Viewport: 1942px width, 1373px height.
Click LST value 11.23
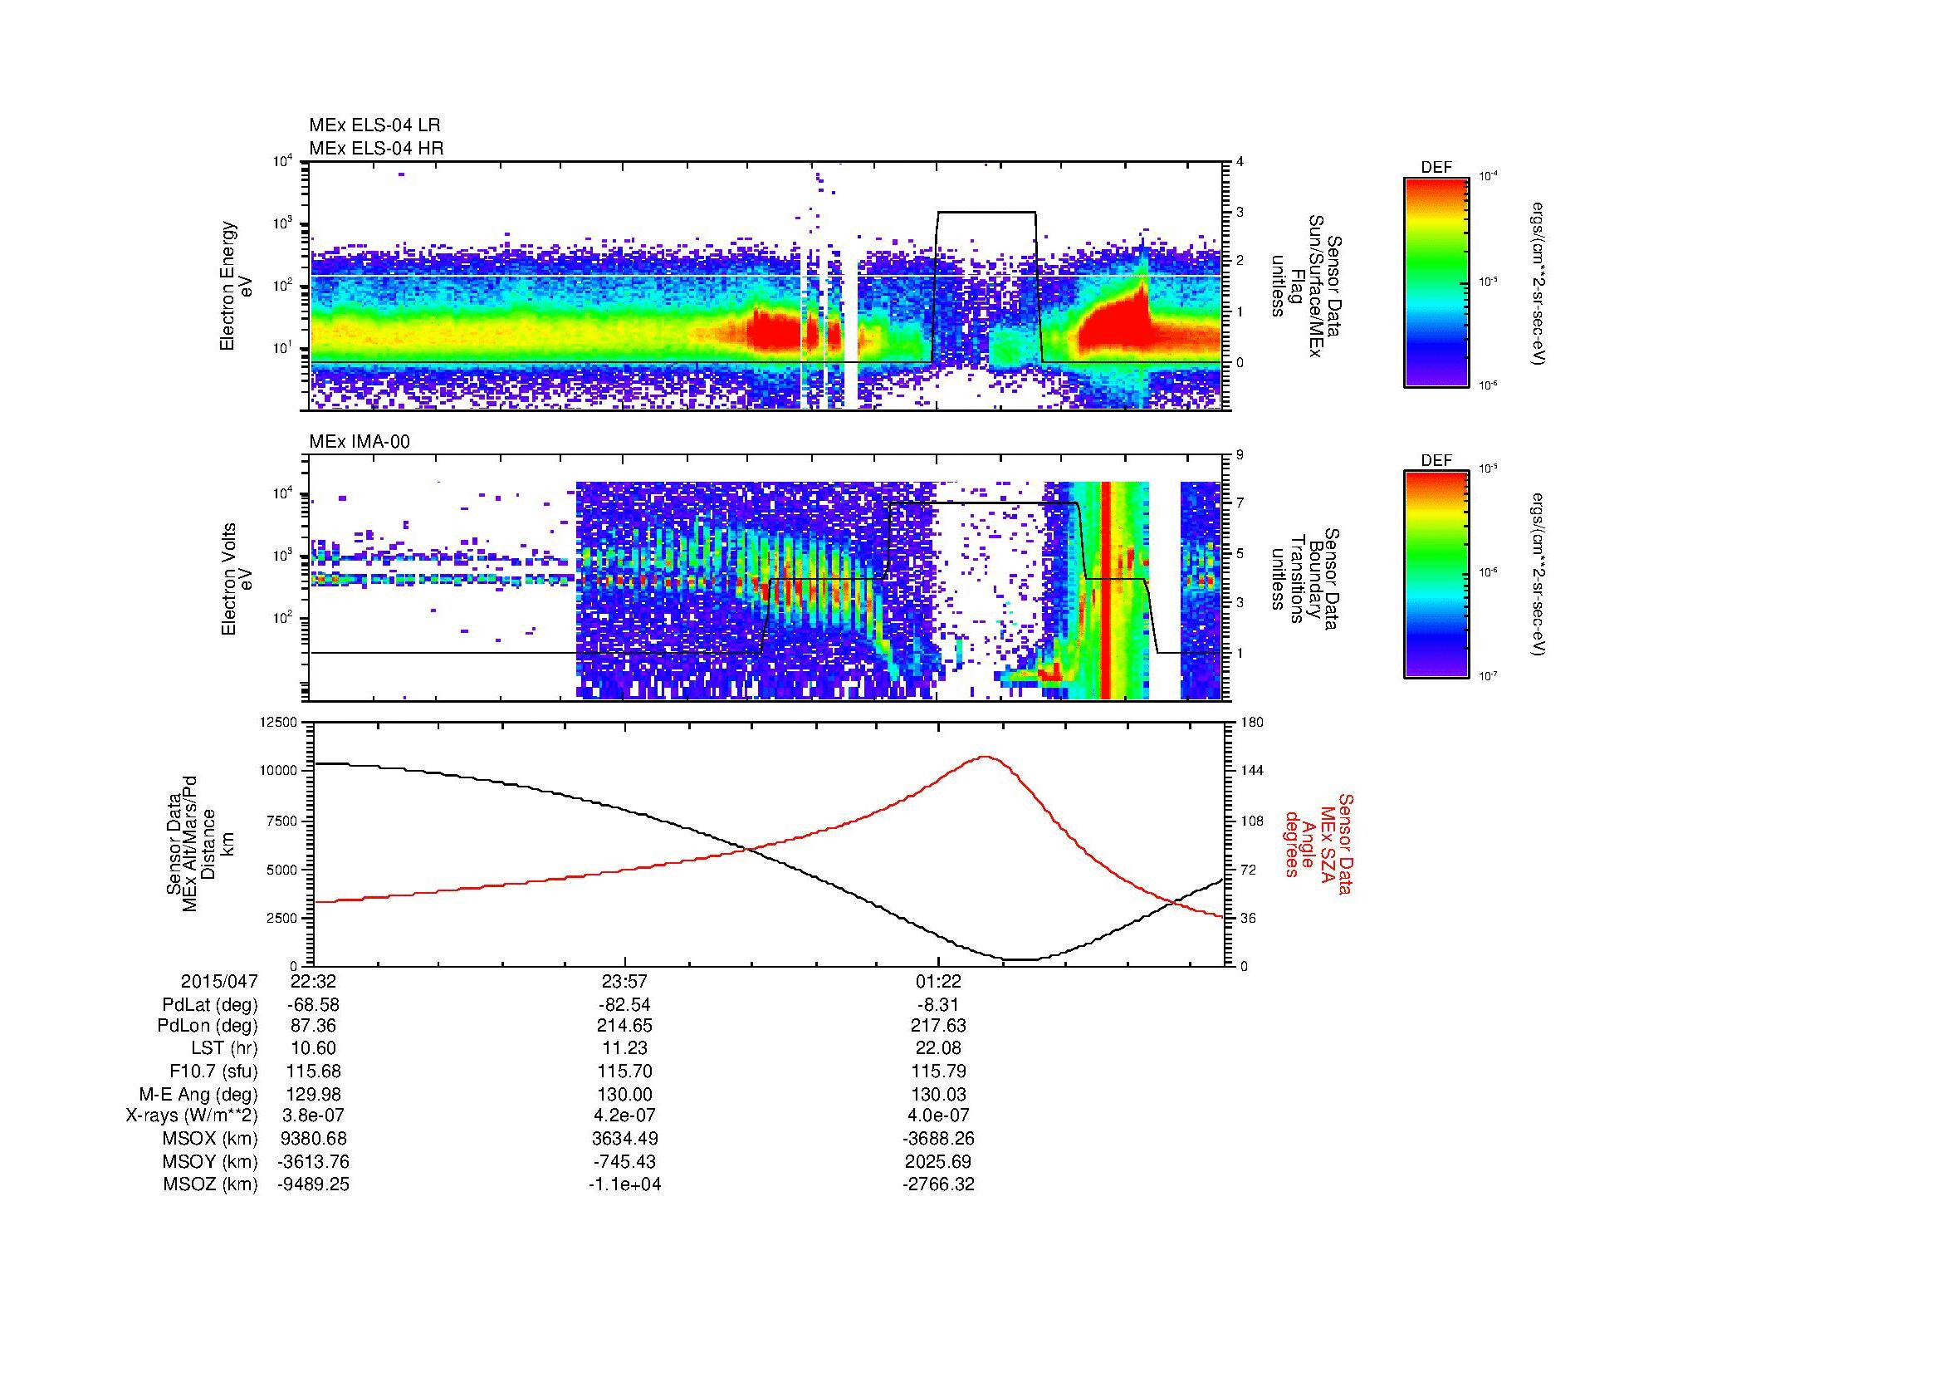point(625,1047)
